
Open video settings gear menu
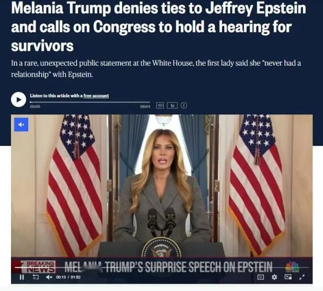274,277
